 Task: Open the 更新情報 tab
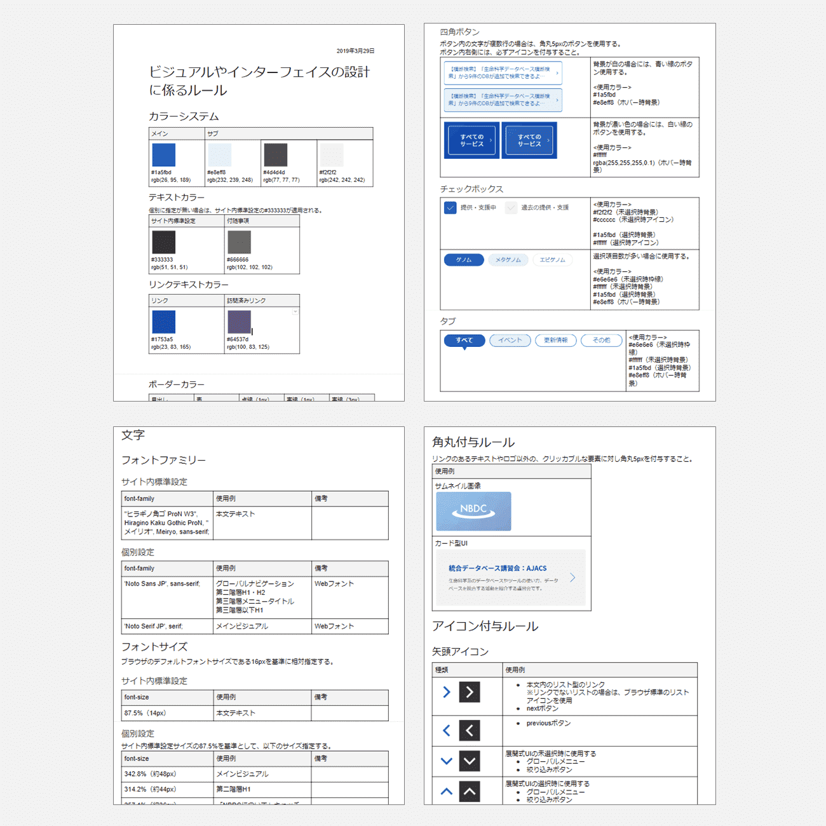coord(555,341)
